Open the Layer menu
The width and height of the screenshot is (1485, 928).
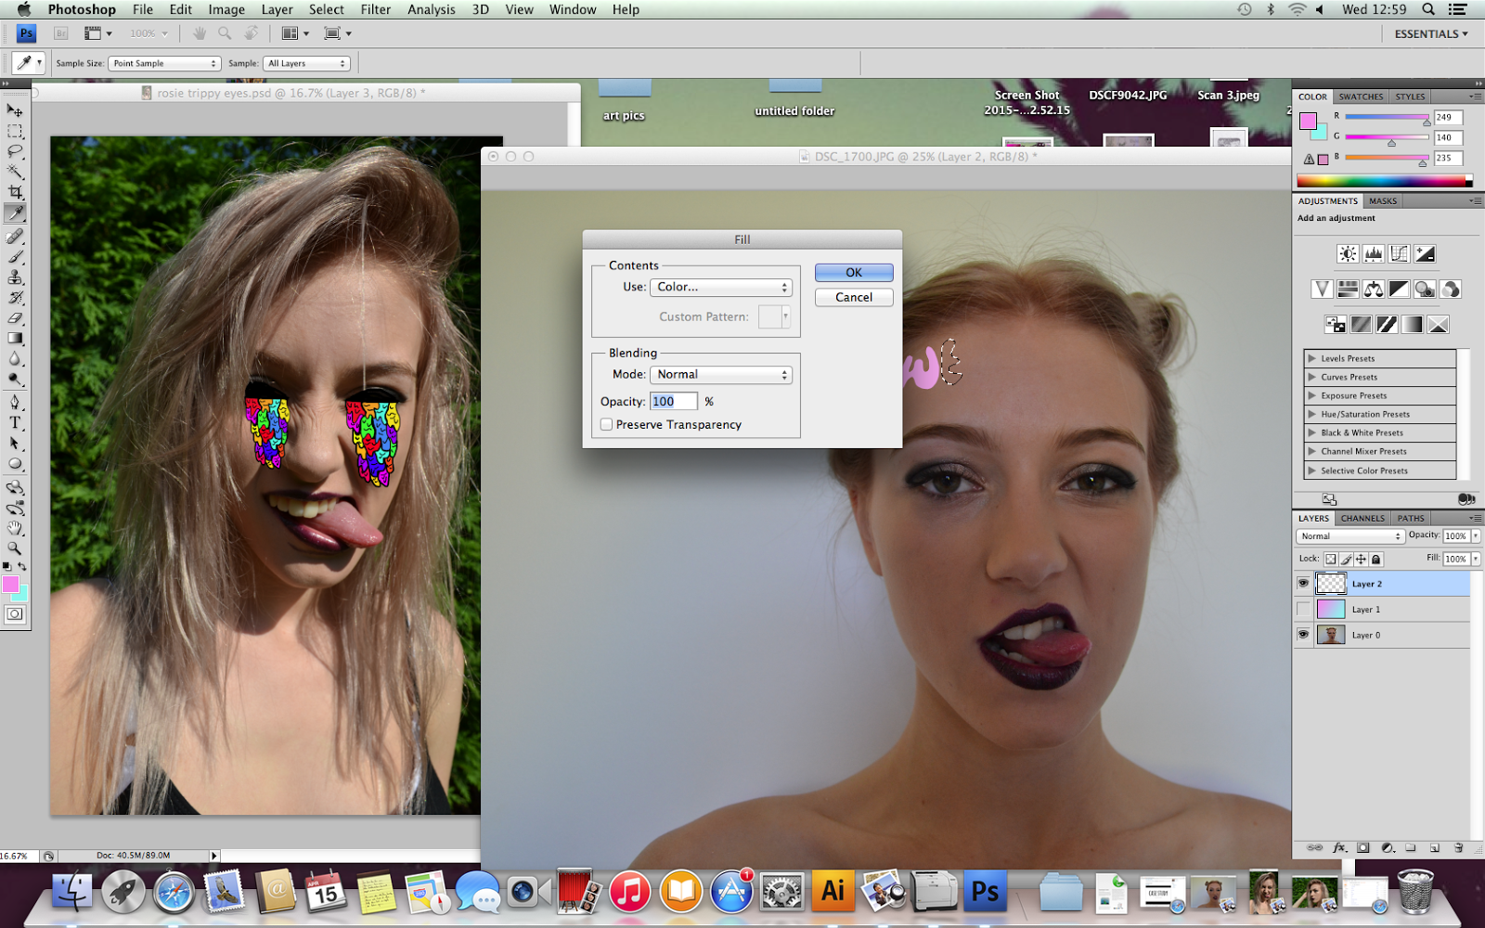(277, 9)
